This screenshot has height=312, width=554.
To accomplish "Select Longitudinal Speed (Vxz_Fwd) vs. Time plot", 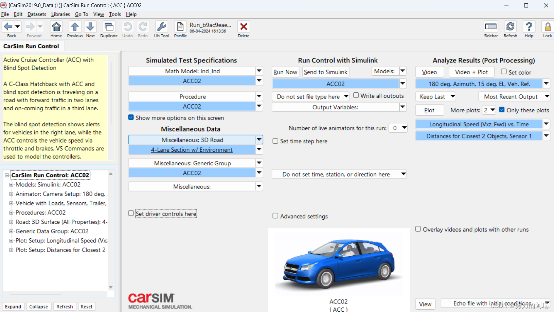I will pos(479,124).
